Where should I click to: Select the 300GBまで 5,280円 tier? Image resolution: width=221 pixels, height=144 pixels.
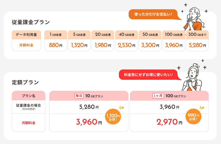(197, 40)
